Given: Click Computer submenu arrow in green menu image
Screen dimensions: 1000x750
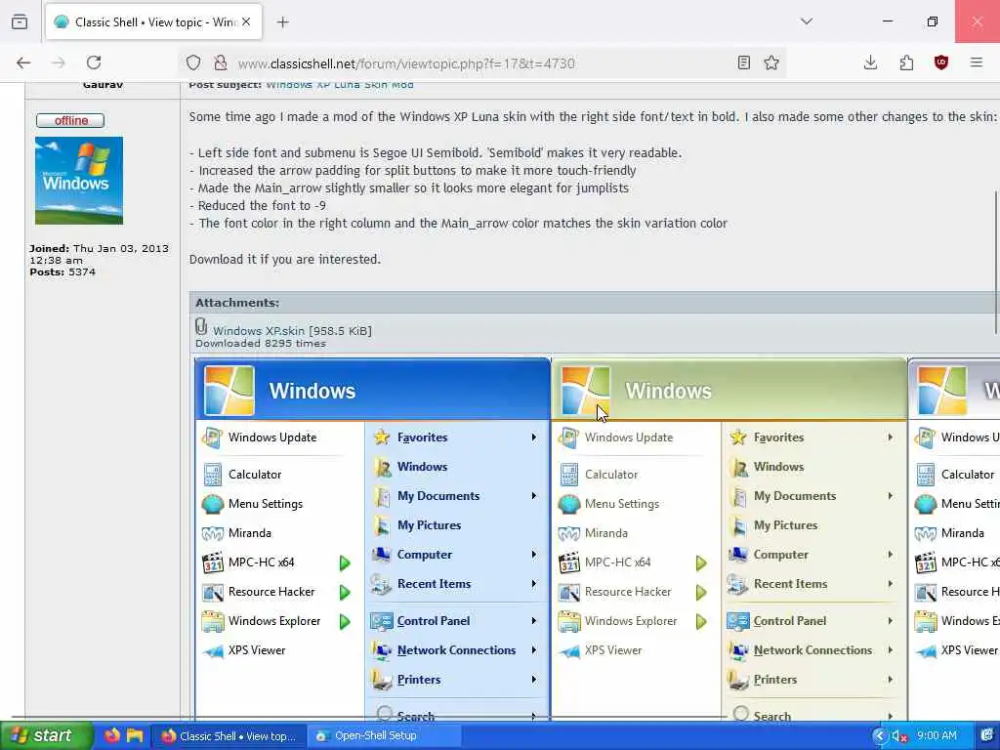Looking at the screenshot, I should 891,555.
